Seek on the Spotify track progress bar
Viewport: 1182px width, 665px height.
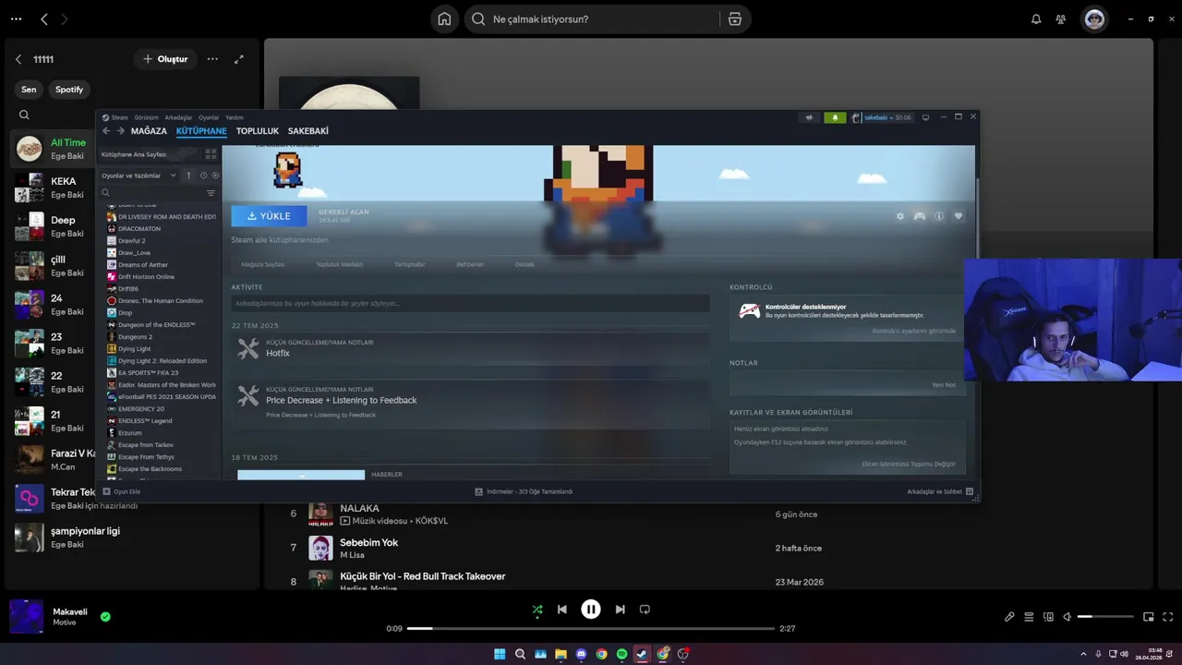coord(591,628)
